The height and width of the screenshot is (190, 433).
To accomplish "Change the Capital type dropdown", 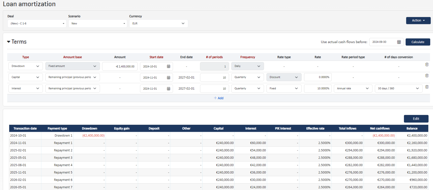I will (x=25, y=77).
